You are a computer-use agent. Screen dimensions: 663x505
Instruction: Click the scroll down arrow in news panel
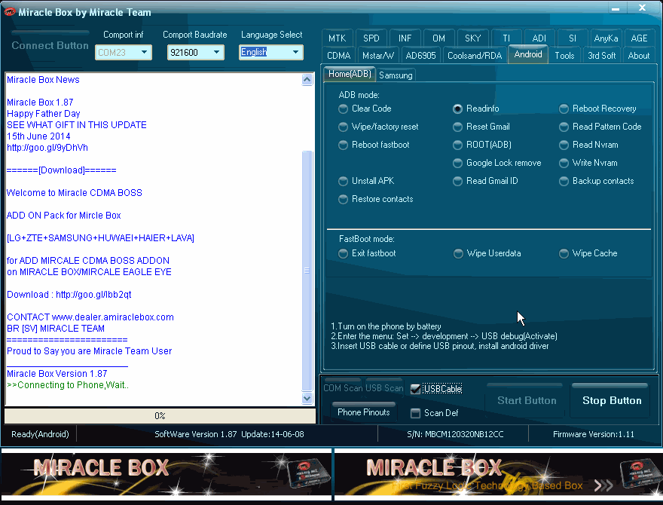tap(307, 398)
